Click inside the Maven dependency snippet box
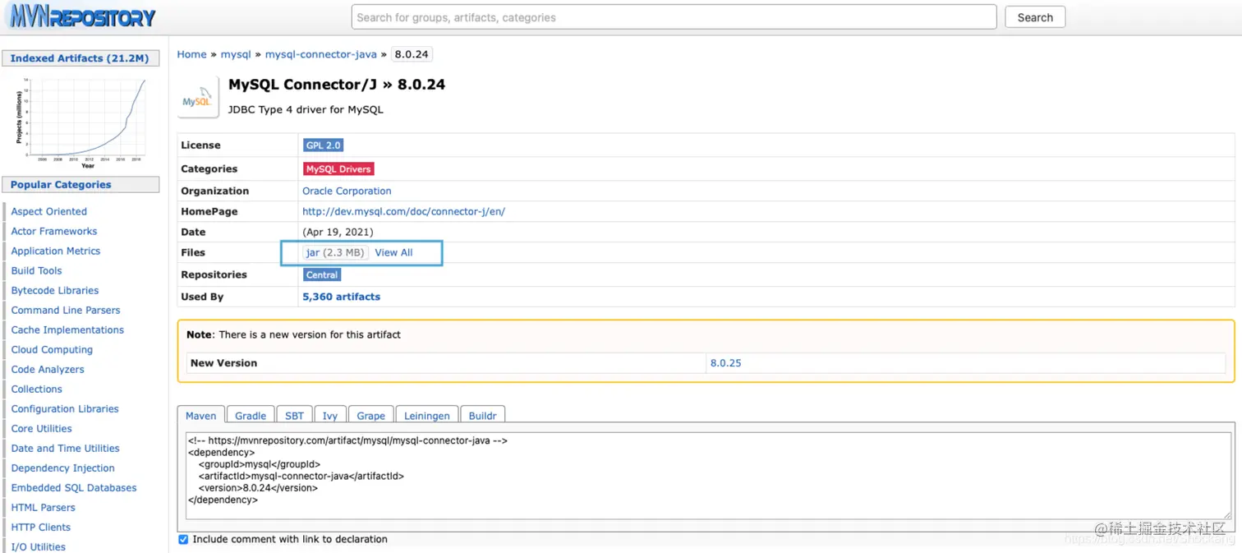The width and height of the screenshot is (1242, 553). (x=708, y=474)
